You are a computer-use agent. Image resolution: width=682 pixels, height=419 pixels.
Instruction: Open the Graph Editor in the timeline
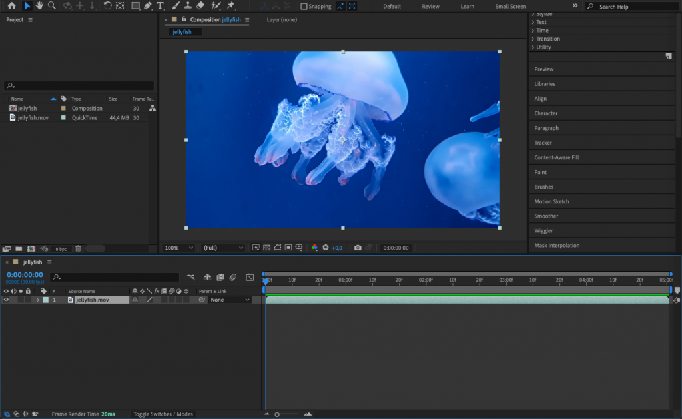coord(250,278)
